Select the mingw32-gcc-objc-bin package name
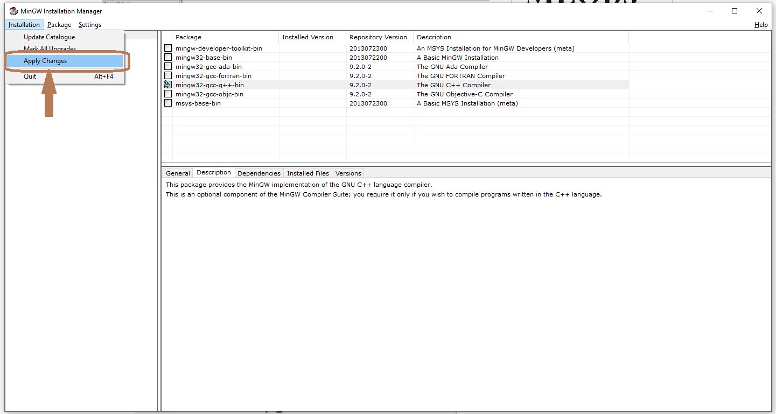The height and width of the screenshot is (414, 776). [209, 94]
